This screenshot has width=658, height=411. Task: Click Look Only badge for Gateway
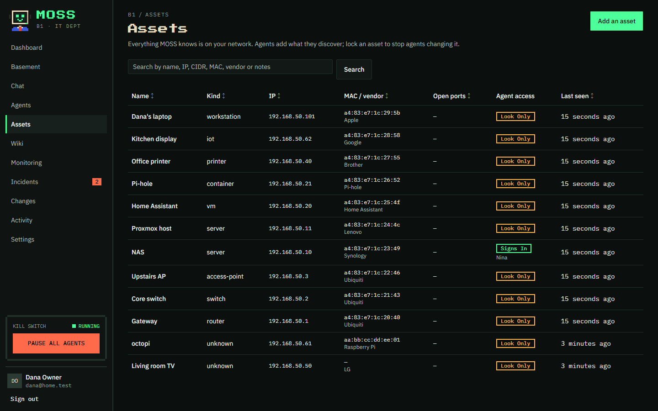click(x=515, y=321)
